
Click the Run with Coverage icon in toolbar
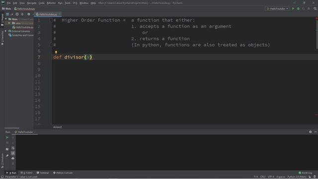pyautogui.click(x=304, y=9)
